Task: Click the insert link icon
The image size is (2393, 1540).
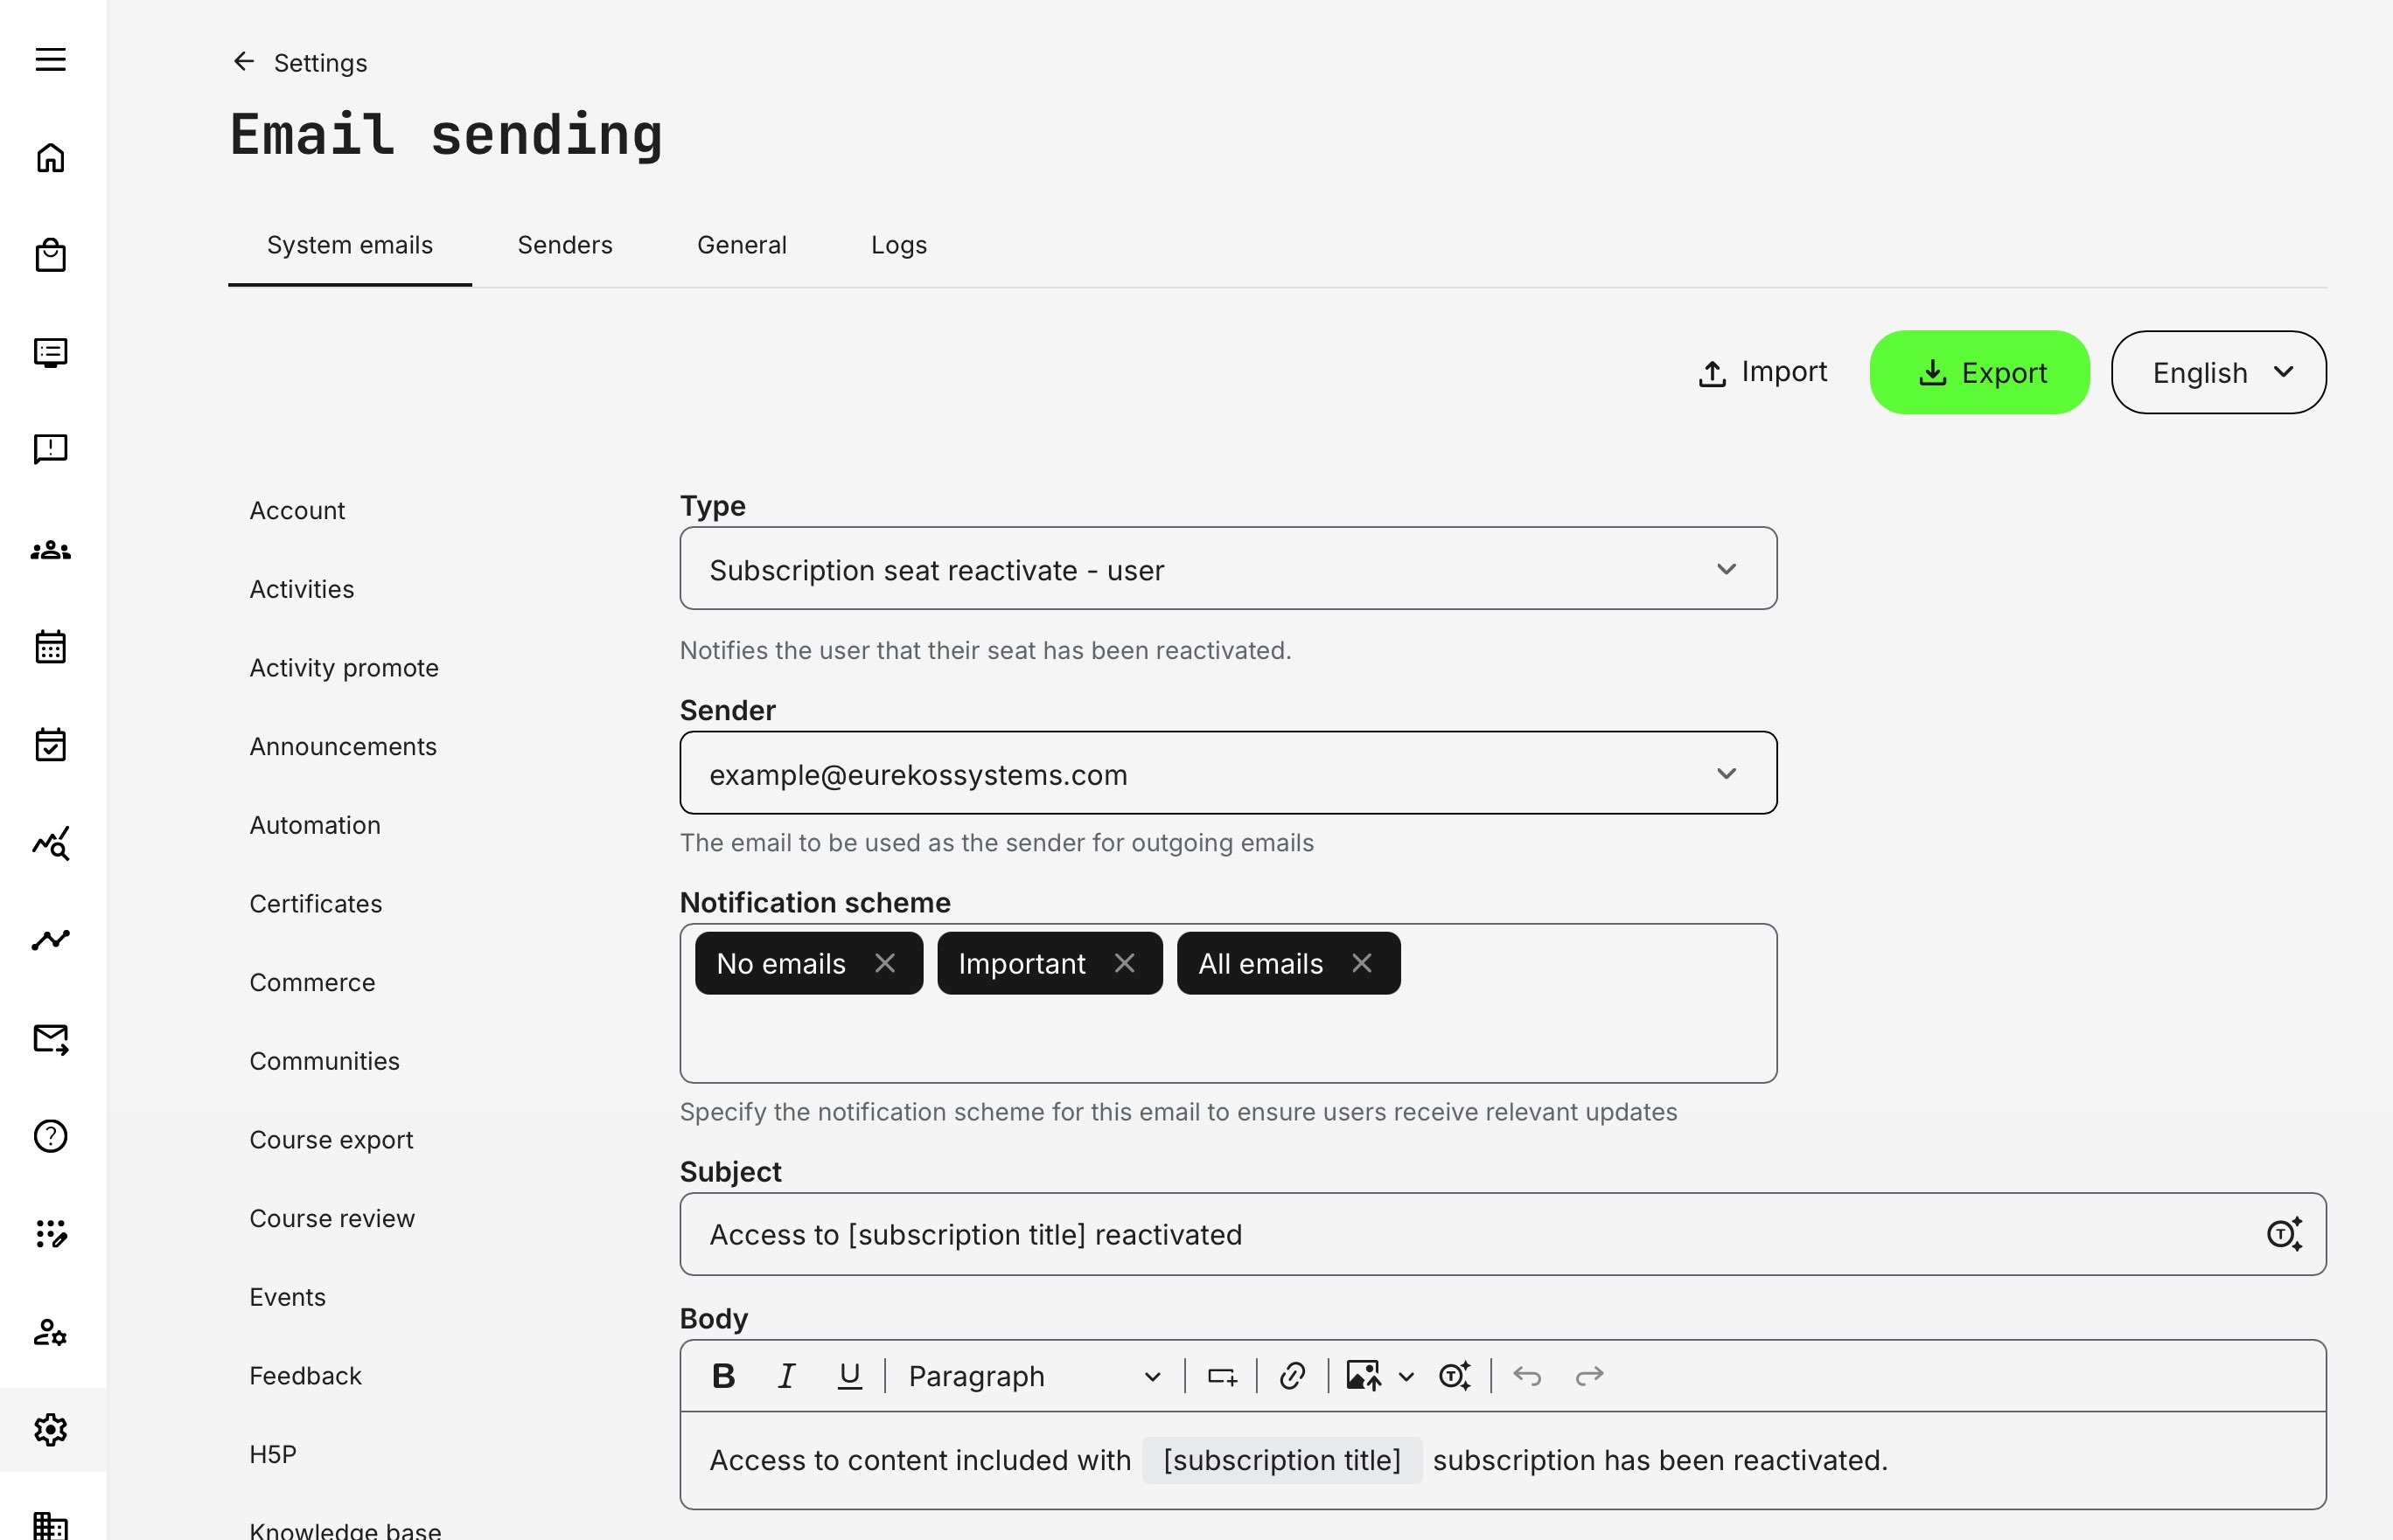Action: pyautogui.click(x=1292, y=1376)
